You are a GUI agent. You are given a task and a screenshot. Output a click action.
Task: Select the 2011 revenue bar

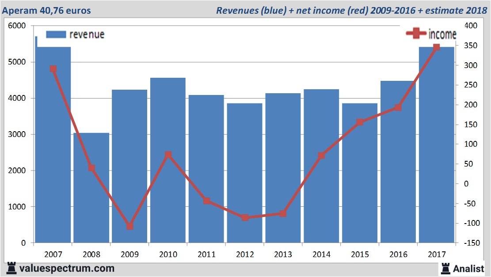206,169
